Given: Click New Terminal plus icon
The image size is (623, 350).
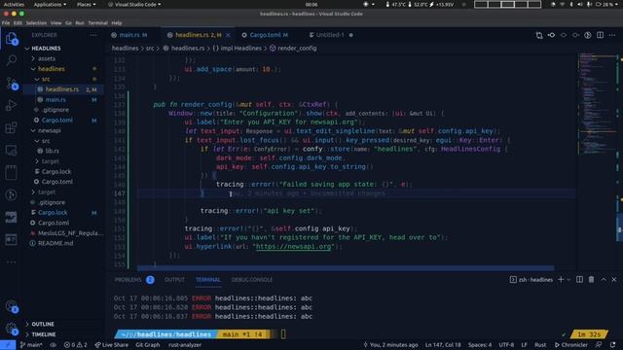Looking at the screenshot, I should [561, 280].
